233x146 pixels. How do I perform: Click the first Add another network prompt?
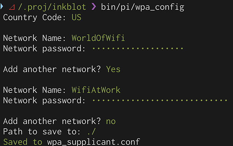coord(52,69)
